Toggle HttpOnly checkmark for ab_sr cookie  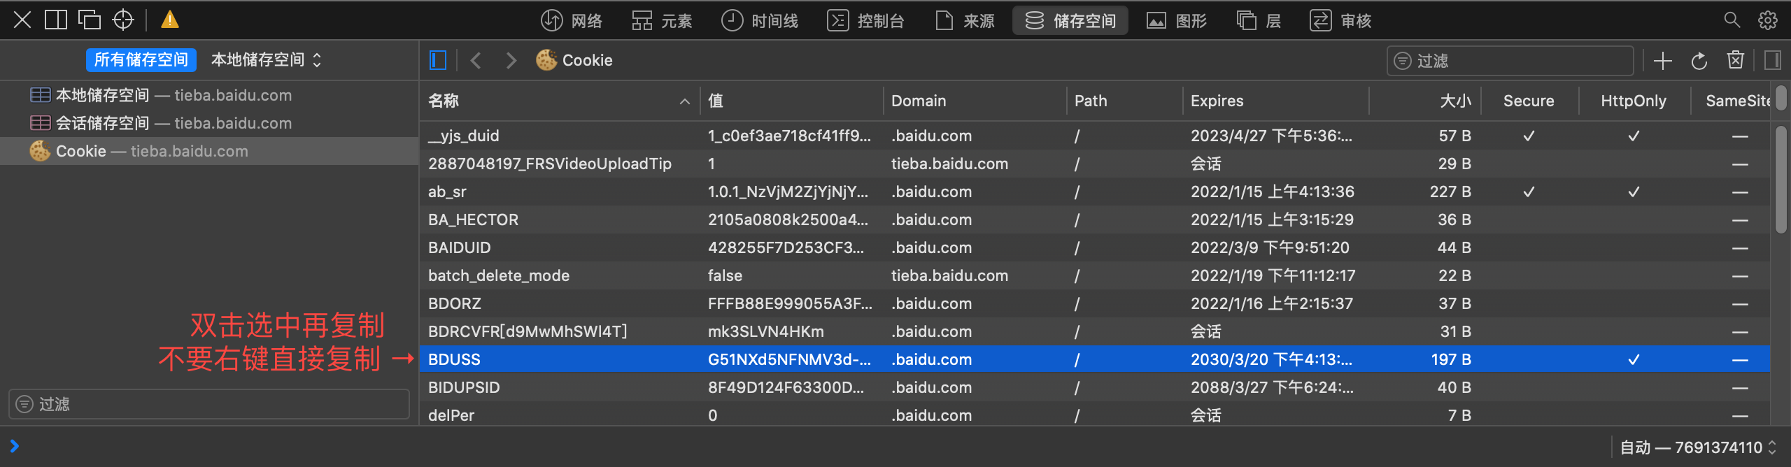coord(1634,192)
